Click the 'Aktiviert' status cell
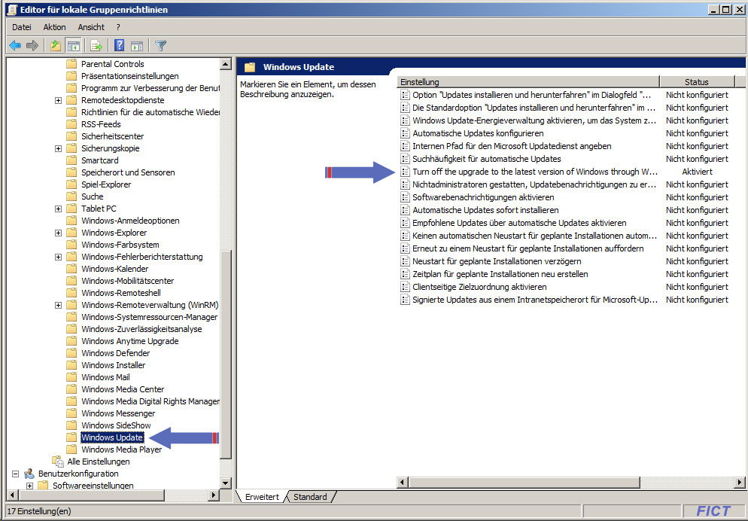Screen dimensions: 748x521 point(697,172)
